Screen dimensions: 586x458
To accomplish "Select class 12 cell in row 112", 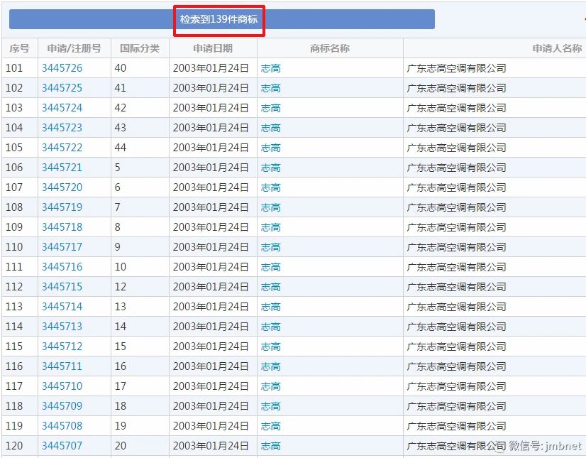I will pyautogui.click(x=140, y=287).
